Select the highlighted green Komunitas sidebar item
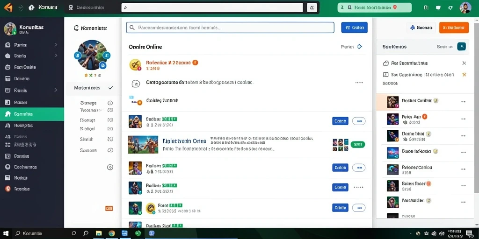The image size is (479, 239). [32, 114]
